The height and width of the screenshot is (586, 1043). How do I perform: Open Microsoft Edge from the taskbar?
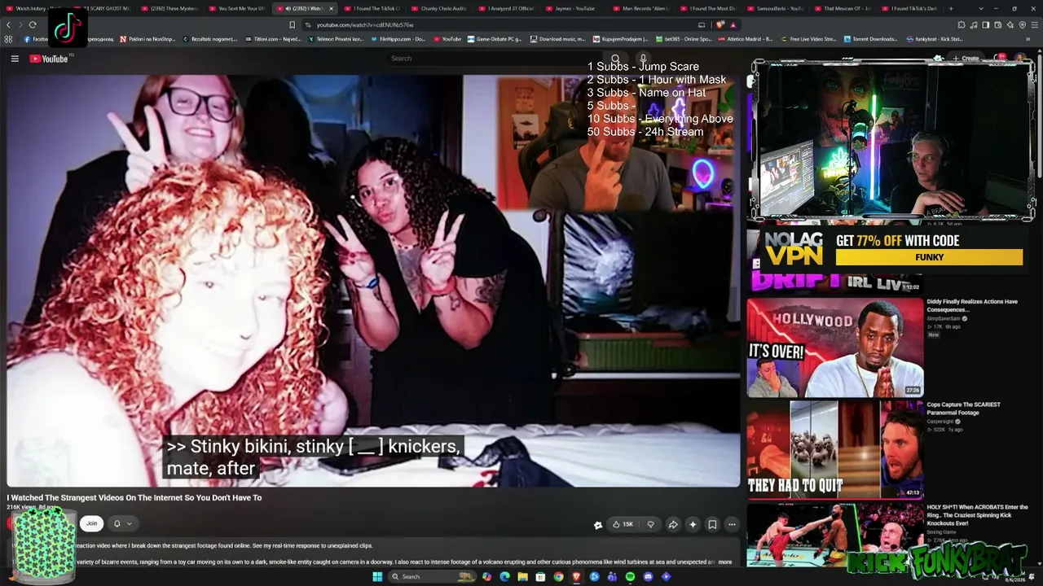(x=504, y=577)
